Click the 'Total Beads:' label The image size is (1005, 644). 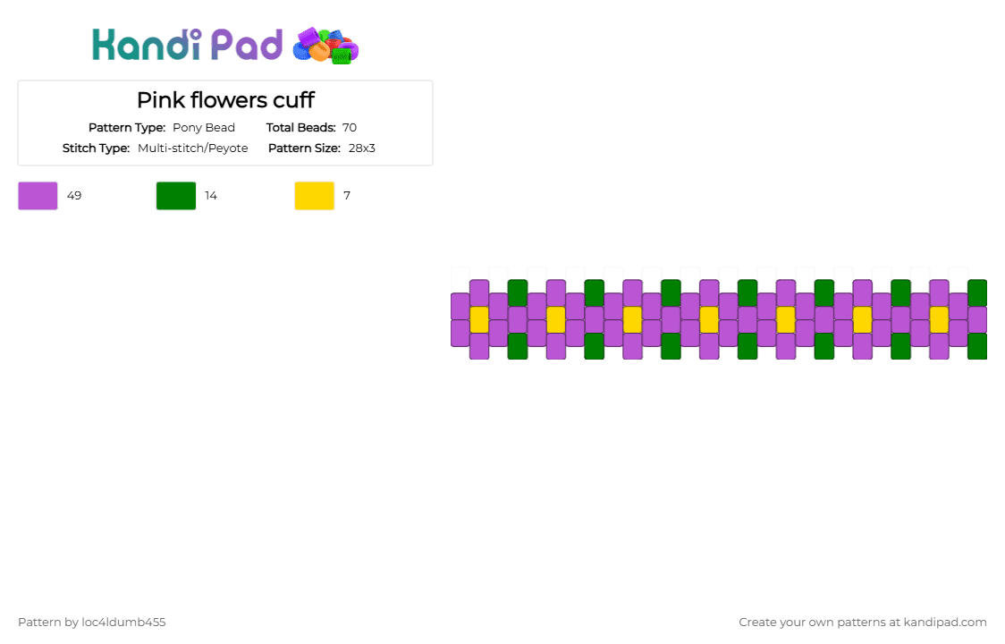(301, 128)
